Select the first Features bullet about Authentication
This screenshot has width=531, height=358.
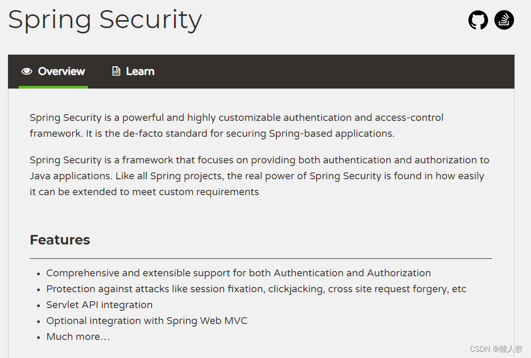[238, 273]
